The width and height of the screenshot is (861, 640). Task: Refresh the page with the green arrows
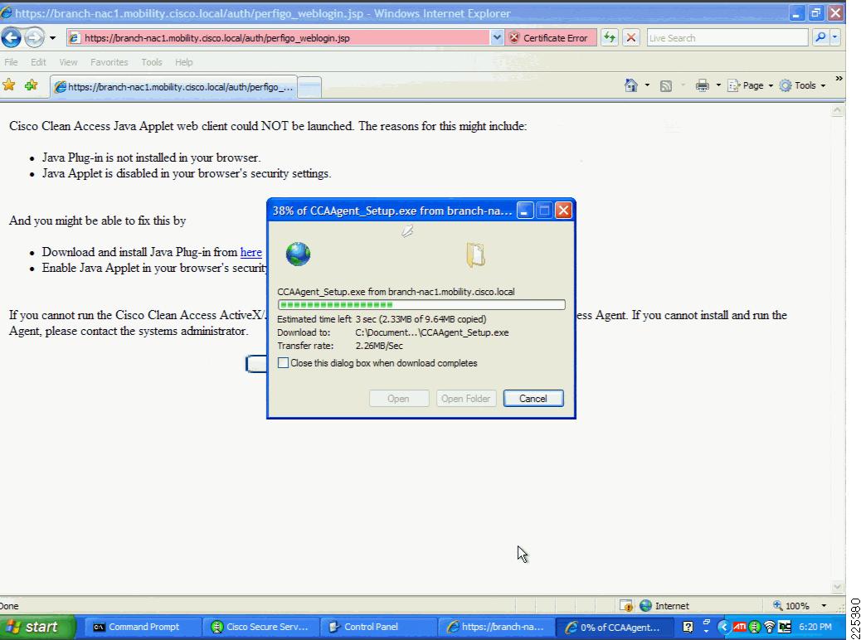pos(610,38)
